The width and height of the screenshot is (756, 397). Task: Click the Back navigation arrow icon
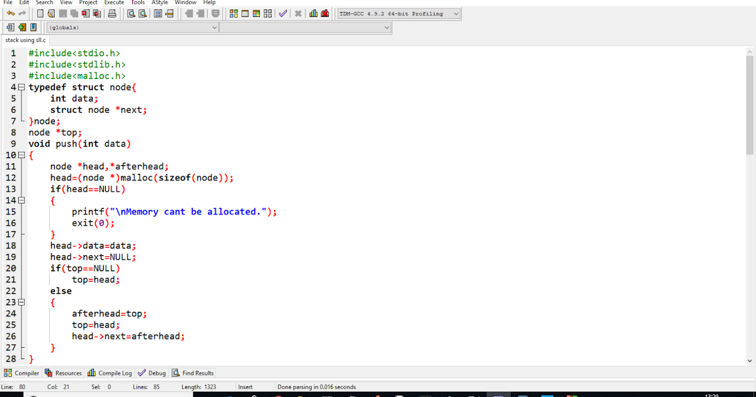point(189,13)
